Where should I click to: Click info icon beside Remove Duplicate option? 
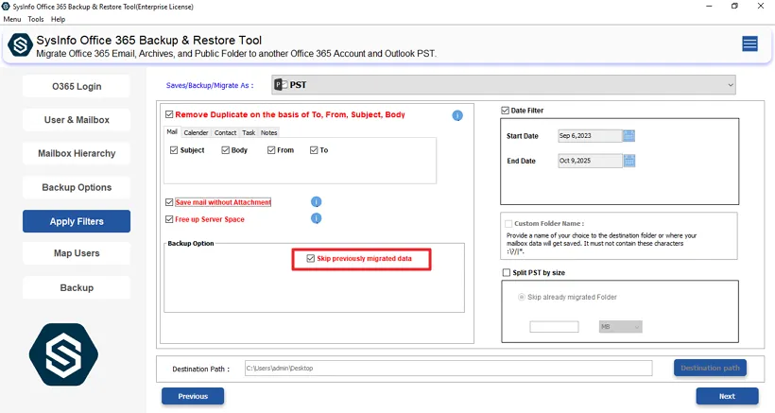click(457, 115)
